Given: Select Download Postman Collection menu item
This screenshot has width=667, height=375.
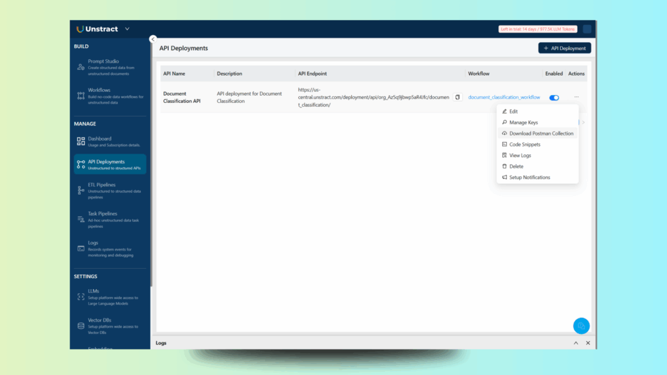Looking at the screenshot, I should click(x=541, y=133).
